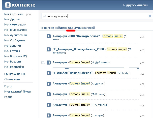Open Мои Видеозаписи

click(x=15, y=30)
